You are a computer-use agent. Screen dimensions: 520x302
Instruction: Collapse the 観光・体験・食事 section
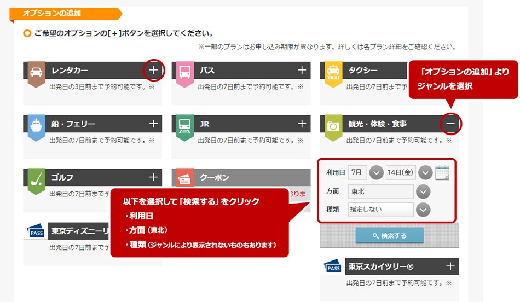point(450,124)
